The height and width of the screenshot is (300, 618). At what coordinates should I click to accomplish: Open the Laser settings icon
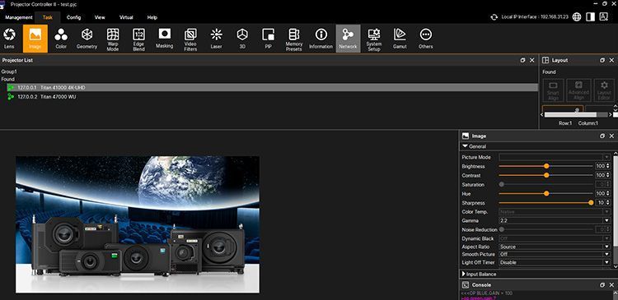tap(216, 39)
